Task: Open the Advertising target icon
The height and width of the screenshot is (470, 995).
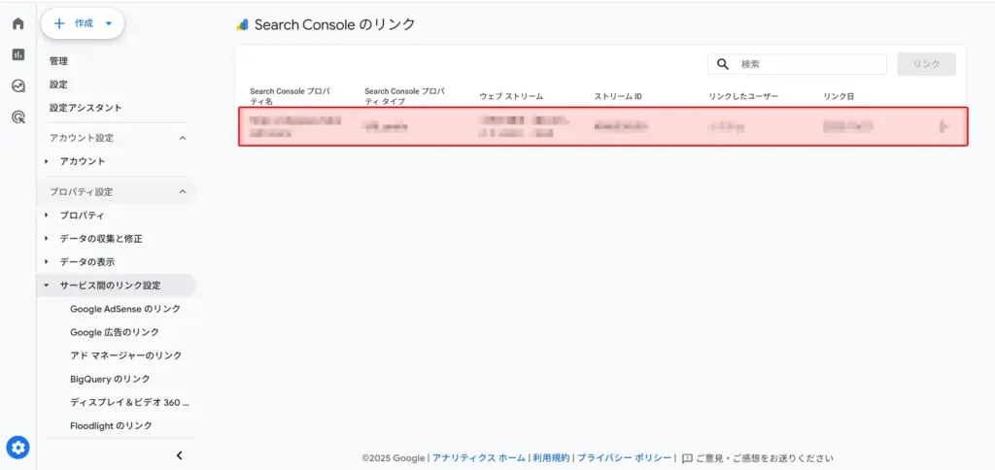Action: pos(17,117)
